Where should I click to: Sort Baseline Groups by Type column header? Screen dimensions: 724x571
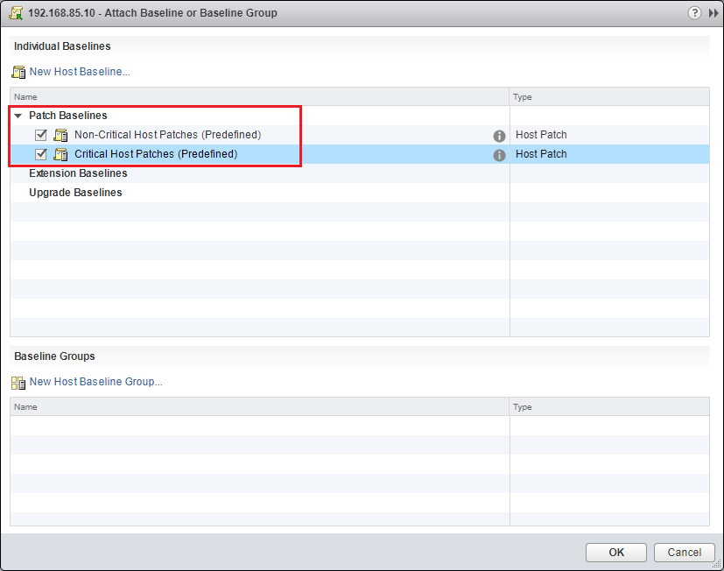pos(609,406)
